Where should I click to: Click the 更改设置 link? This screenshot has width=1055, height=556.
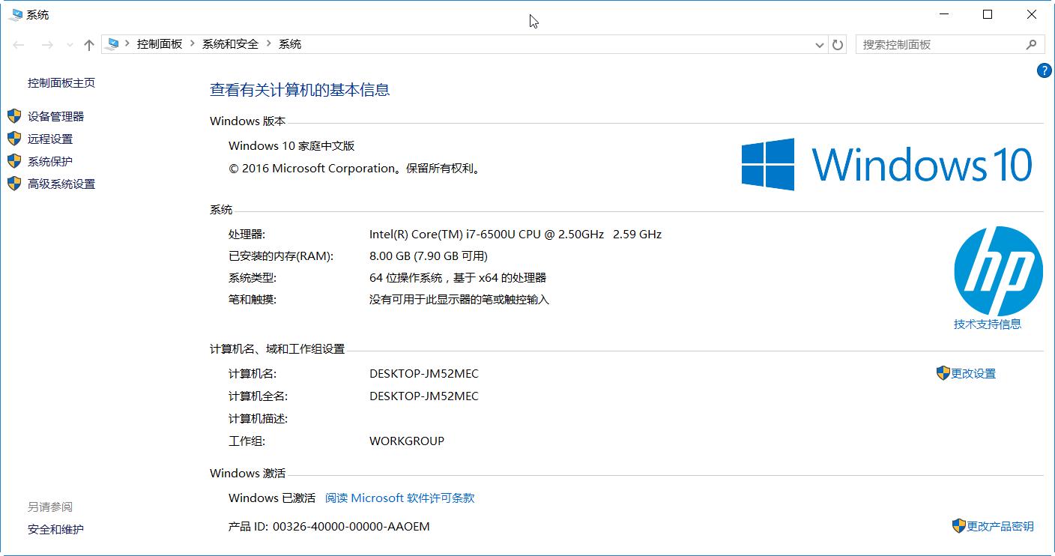click(973, 373)
